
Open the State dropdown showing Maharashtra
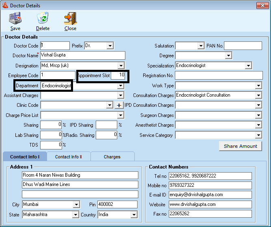click(x=76, y=214)
